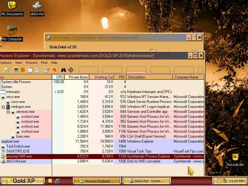Image resolution: width=248 pixels, height=186 pixels.
Task: Sort by the CPU column header
Action: (58, 77)
